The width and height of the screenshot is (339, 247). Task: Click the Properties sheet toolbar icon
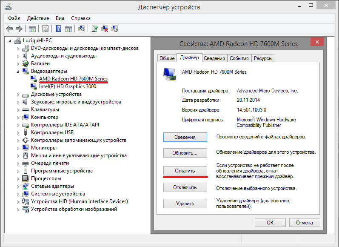(46, 29)
